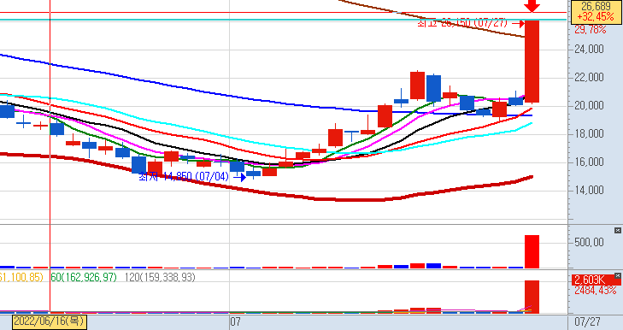The image size is (623, 330).
Task: Click the 16,000 price axis label
Action: point(589,162)
